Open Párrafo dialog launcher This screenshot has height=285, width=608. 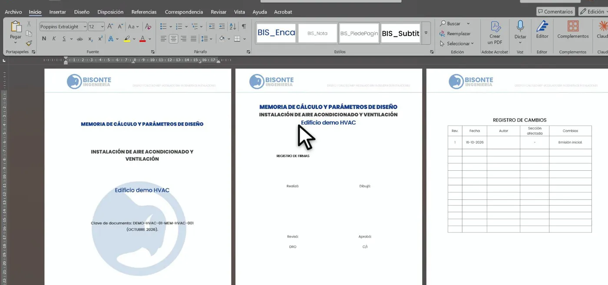(248, 52)
